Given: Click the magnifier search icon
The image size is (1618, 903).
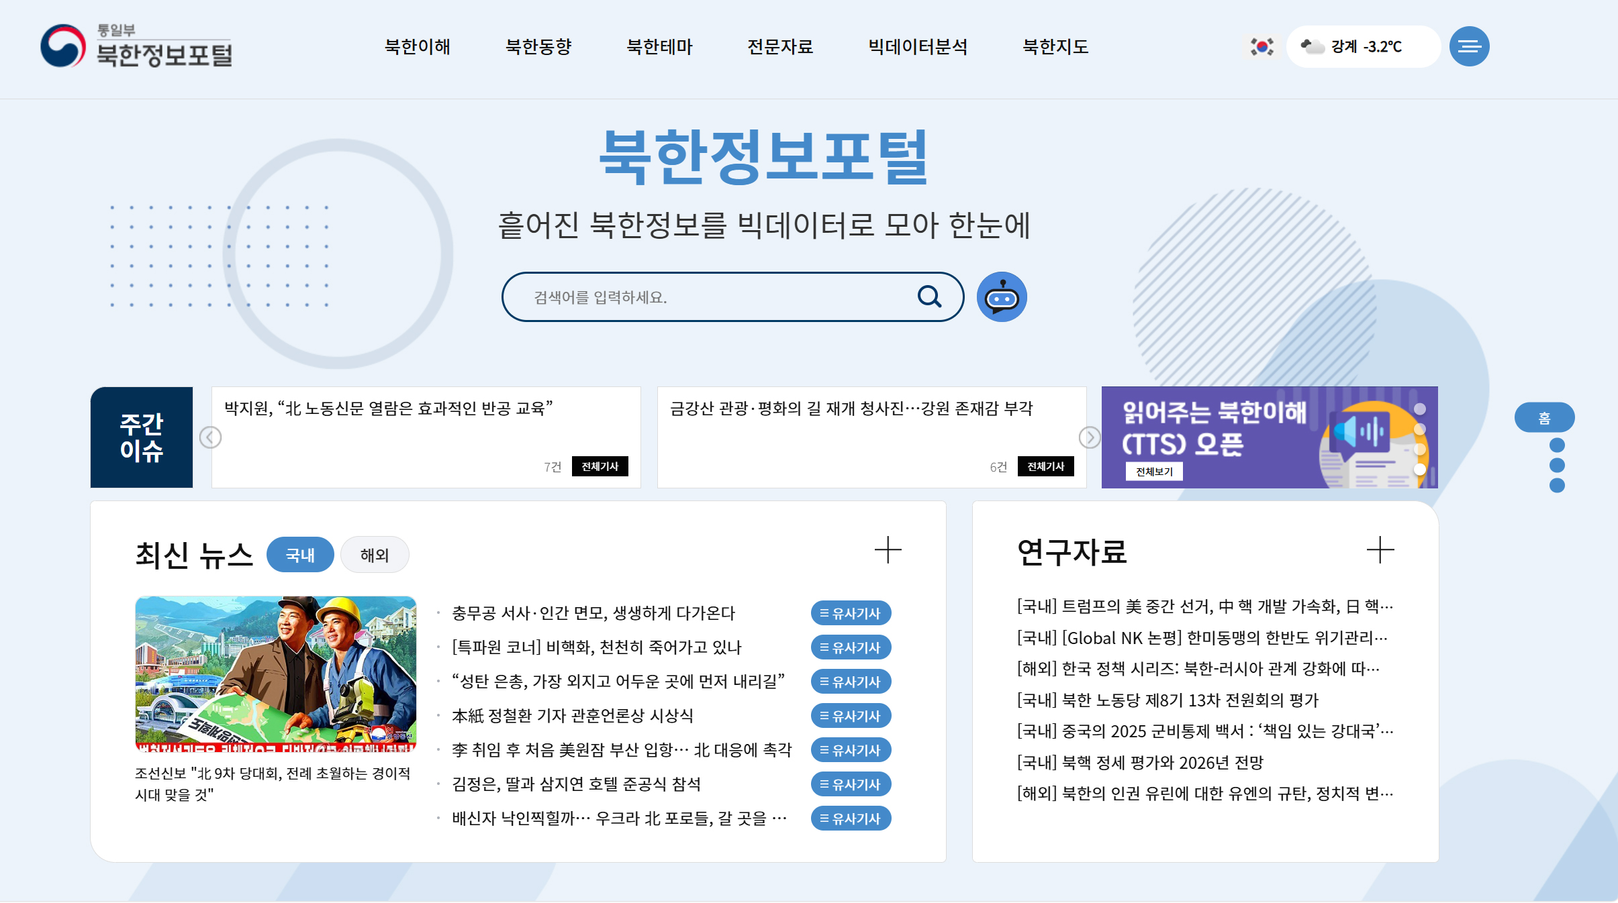Looking at the screenshot, I should [929, 297].
